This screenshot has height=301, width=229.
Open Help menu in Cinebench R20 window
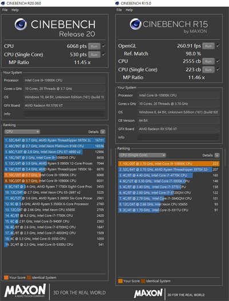tap(15, 10)
